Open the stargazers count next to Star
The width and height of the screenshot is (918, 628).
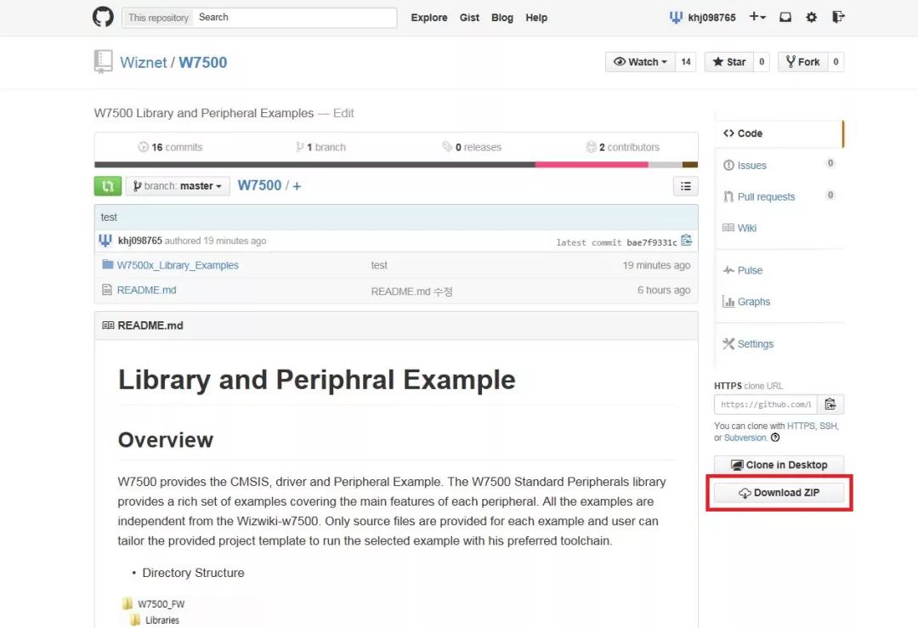(x=761, y=62)
